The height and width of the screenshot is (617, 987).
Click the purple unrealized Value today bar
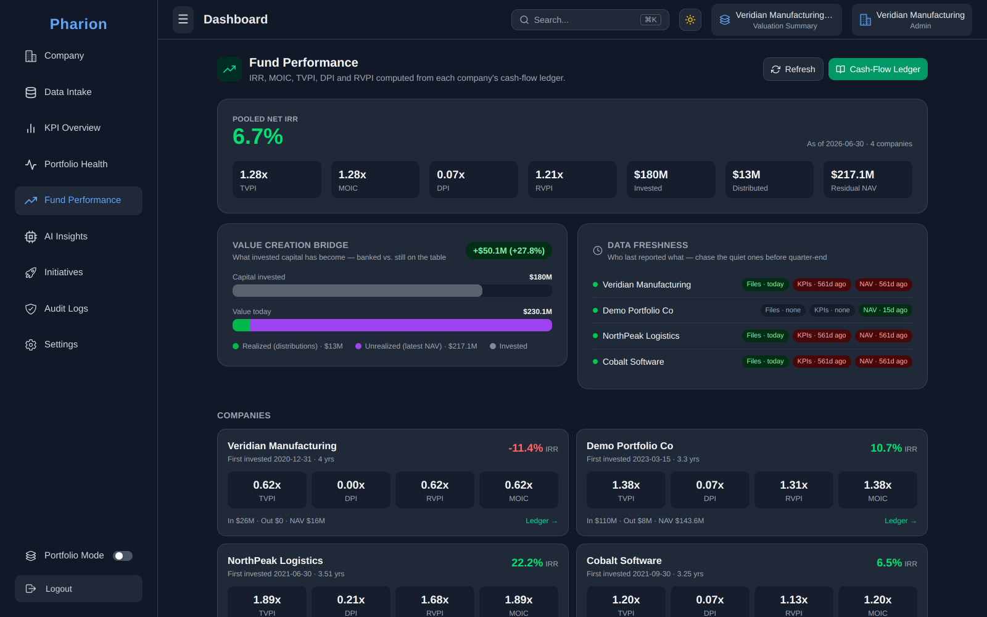[x=401, y=325]
